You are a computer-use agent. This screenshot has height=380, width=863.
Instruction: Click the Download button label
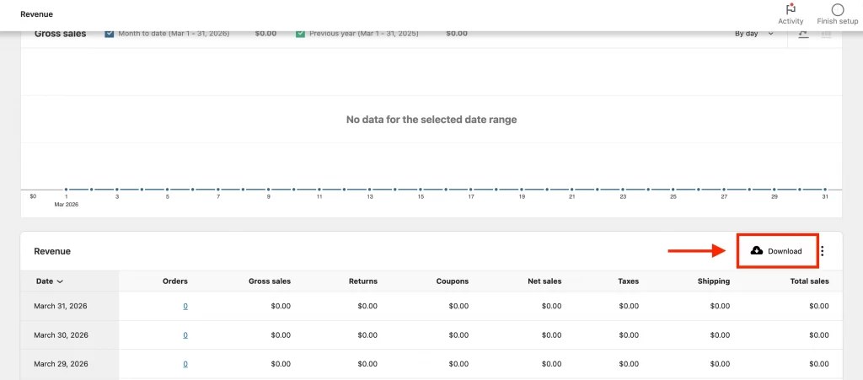(785, 251)
